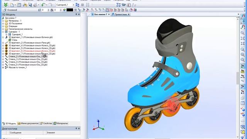The width and height of the screenshot is (247, 139).
Task: Click the blue animation scenario icon
Action: click(x=77, y=5)
